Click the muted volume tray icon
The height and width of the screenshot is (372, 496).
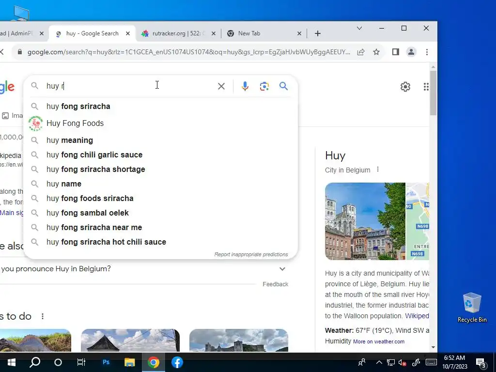(403, 362)
